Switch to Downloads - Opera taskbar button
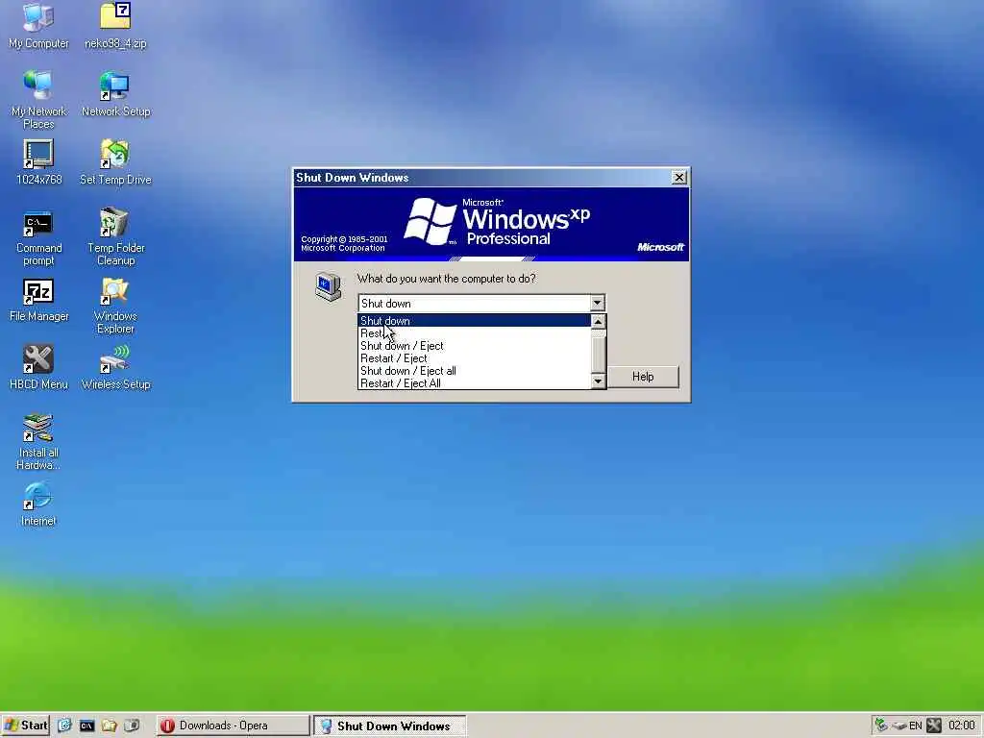The image size is (984, 738). 233,726
